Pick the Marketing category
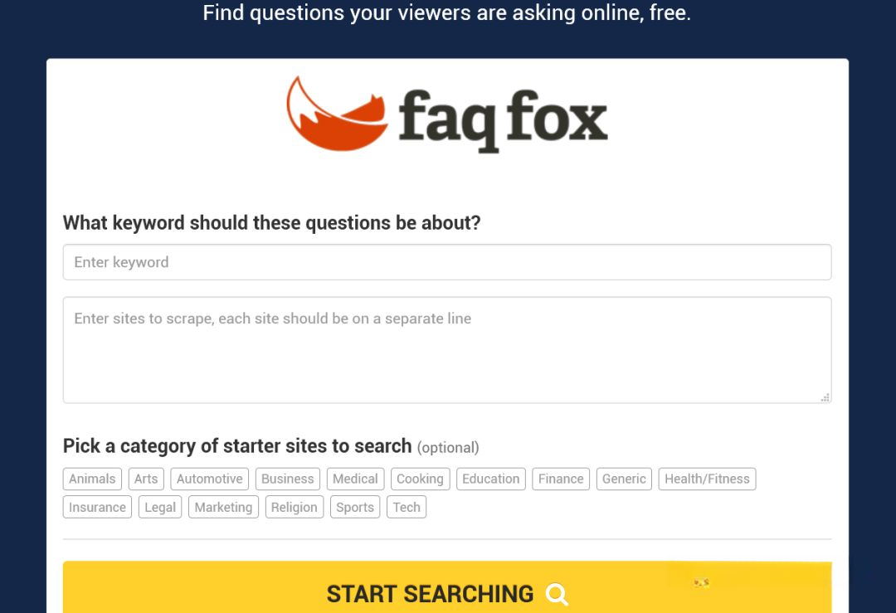Image resolution: width=896 pixels, height=613 pixels. (223, 508)
